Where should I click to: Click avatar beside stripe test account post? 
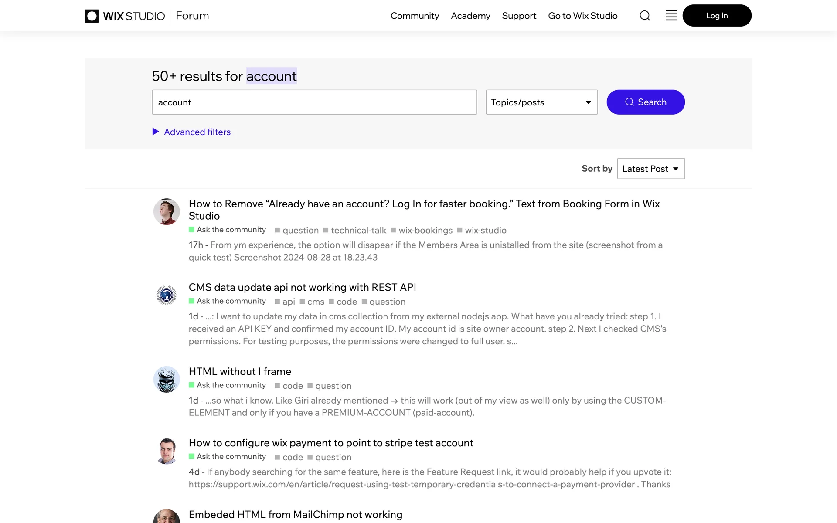pos(167,451)
